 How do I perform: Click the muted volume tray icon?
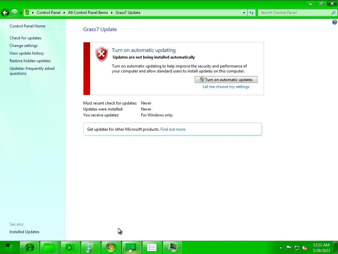305,248
